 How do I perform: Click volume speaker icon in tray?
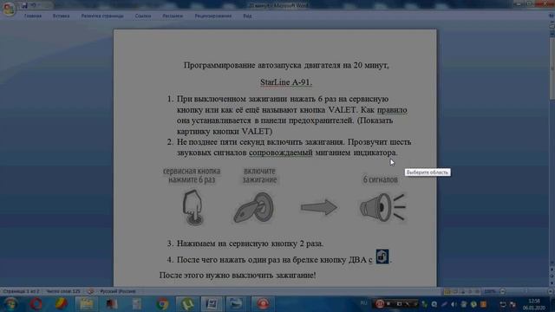454,304
